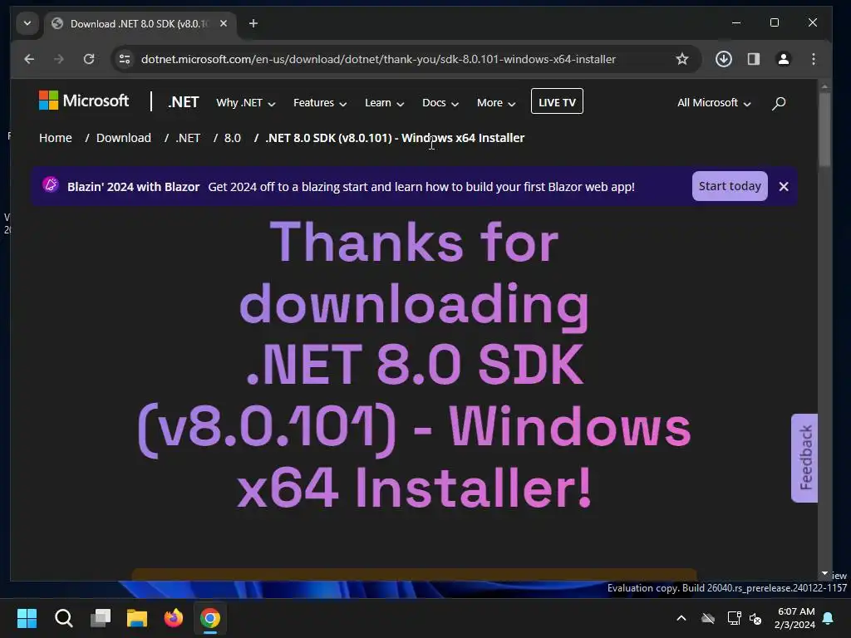The width and height of the screenshot is (851, 638).
Task: Click the Blazin' 2024 with Blazor text
Action: click(x=134, y=187)
